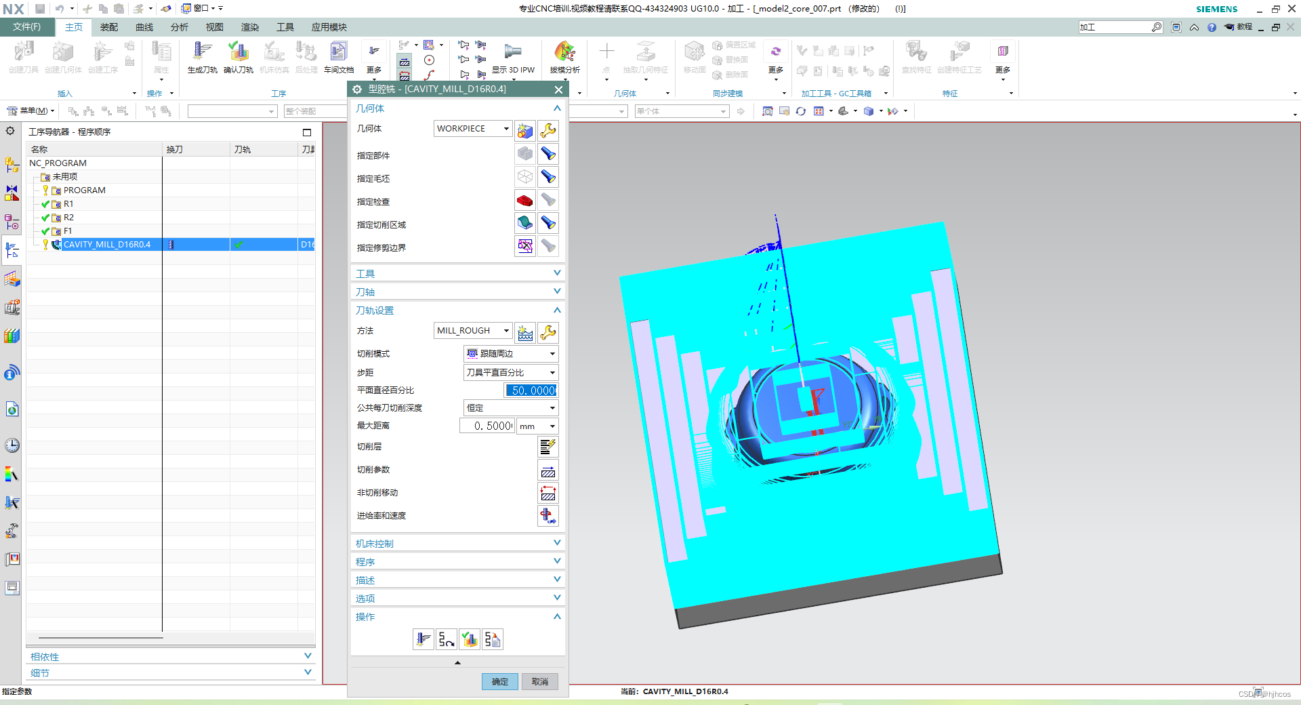Open the cut pattern dropdown

click(511, 353)
